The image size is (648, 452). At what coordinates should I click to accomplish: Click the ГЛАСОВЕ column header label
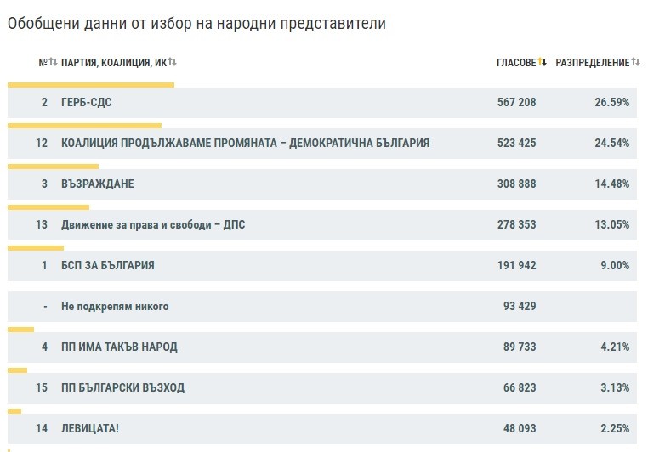tap(516, 62)
